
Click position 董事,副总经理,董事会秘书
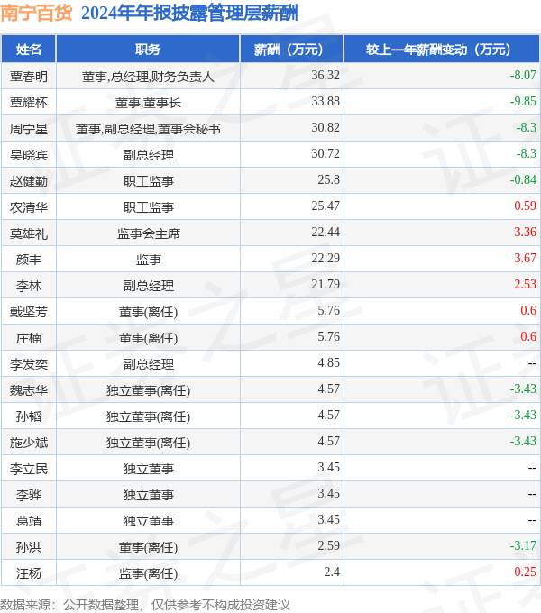[148, 129]
